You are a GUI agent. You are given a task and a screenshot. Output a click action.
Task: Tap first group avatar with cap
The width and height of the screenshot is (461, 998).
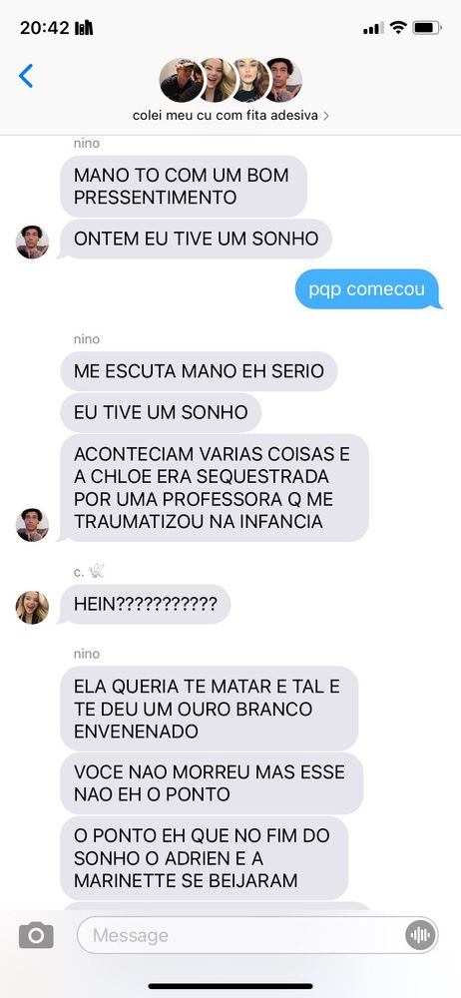[181, 80]
